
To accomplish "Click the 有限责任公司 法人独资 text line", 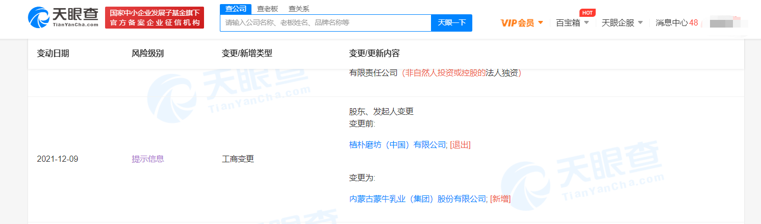I will (x=435, y=73).
